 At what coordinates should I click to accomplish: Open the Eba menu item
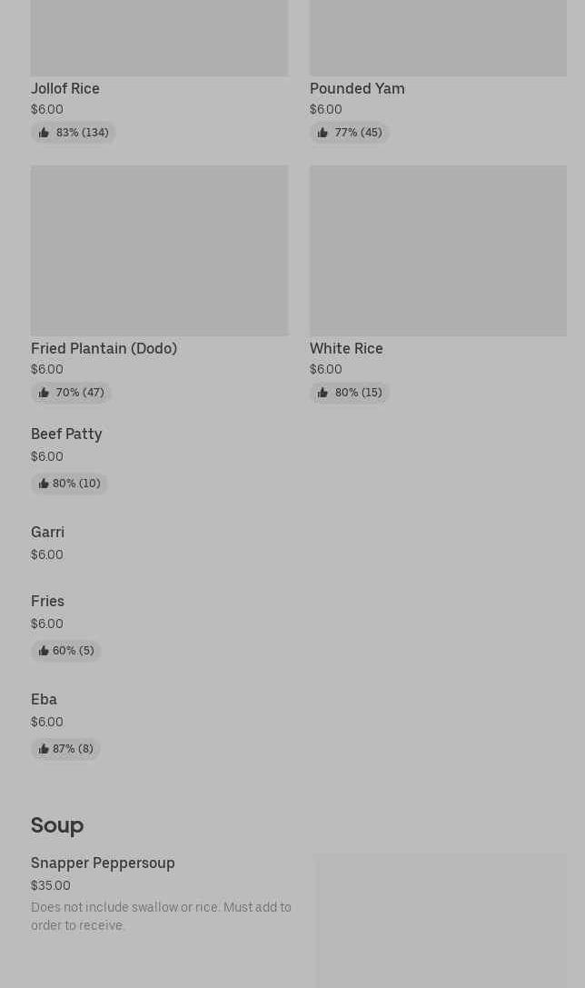coord(44,700)
